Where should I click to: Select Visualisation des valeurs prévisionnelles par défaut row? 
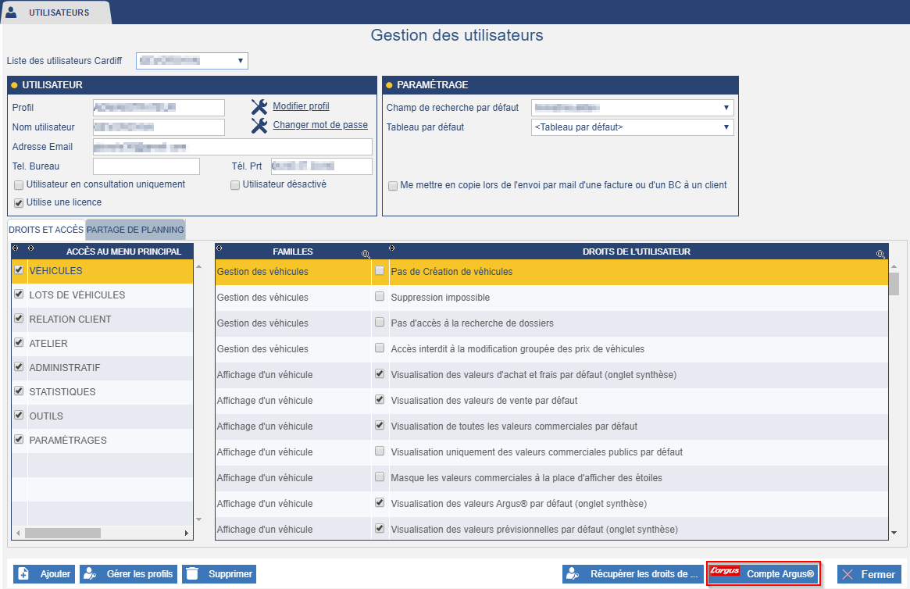pos(551,529)
